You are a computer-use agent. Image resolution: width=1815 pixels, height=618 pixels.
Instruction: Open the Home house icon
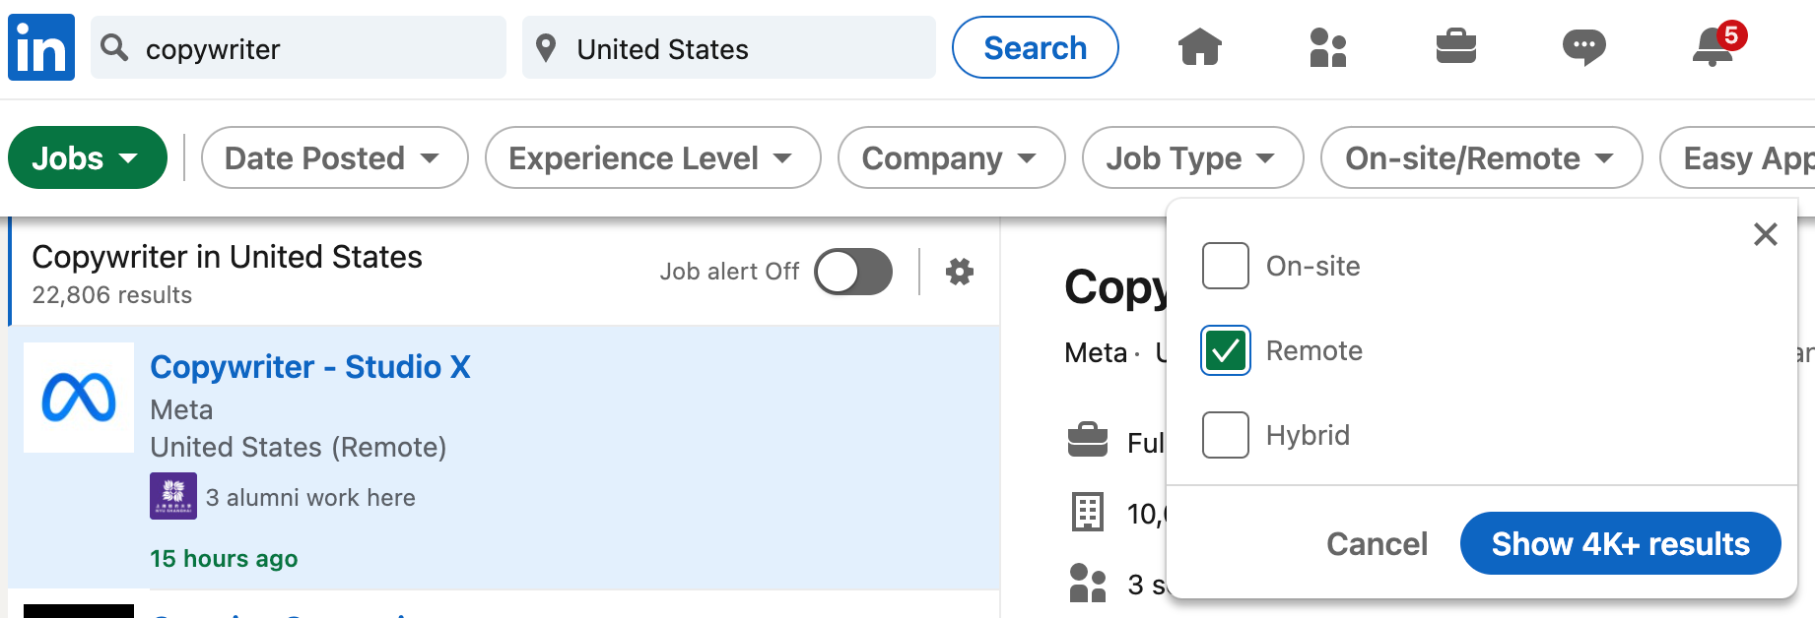1199,47
